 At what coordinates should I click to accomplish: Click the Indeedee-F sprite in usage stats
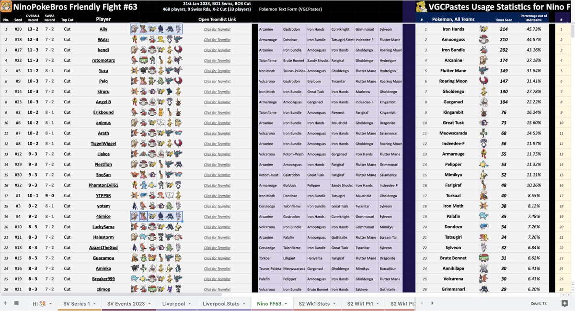point(484,144)
